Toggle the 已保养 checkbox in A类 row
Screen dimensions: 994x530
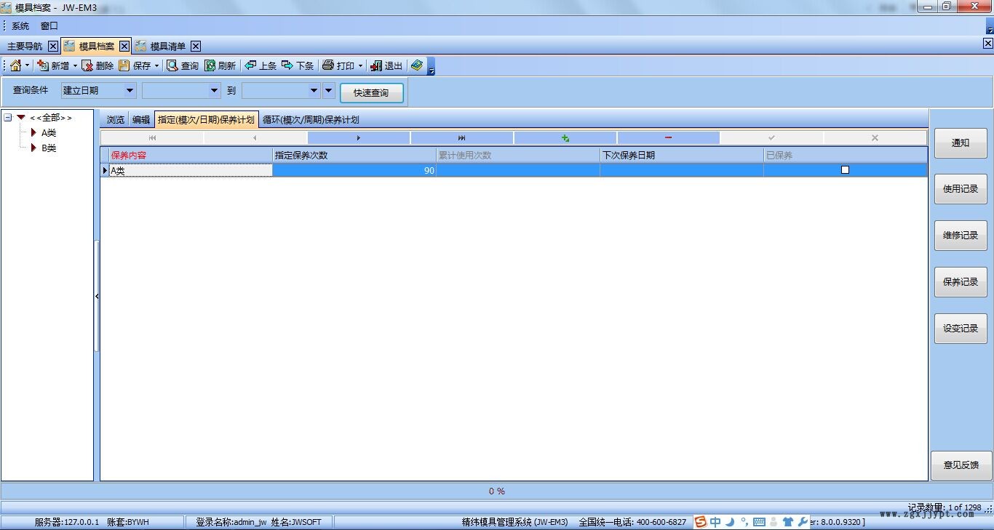point(845,170)
